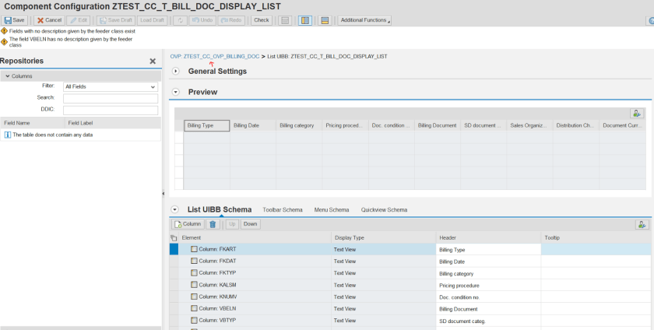This screenshot has height=330, width=654.
Task: Open the Filter dropdown showing All Fields
Action: 110,86
